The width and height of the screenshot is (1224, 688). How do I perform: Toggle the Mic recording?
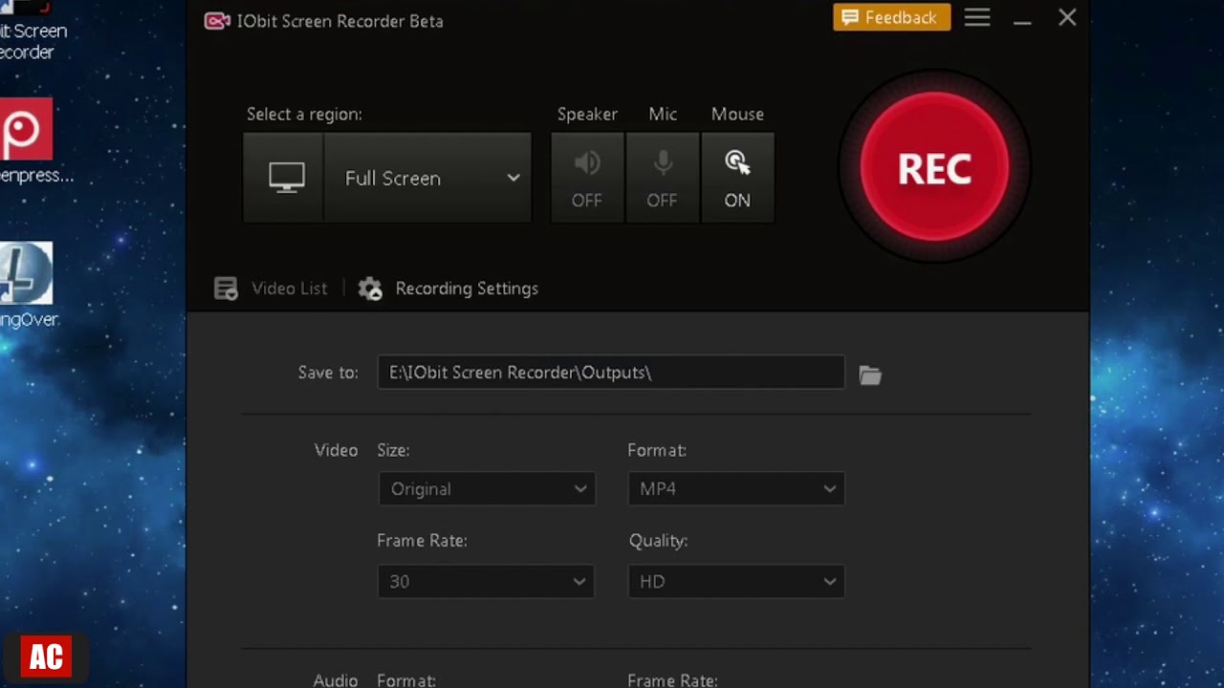tap(662, 178)
